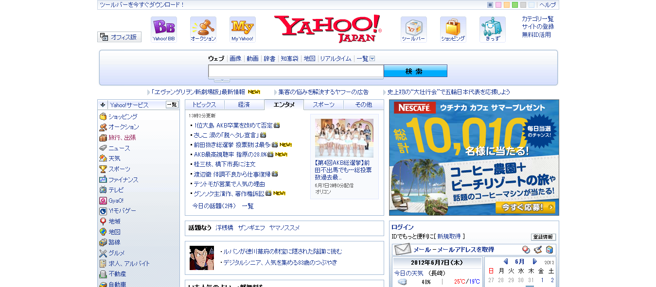
Task: Select the green theme color swatch
Action: coord(515,5)
